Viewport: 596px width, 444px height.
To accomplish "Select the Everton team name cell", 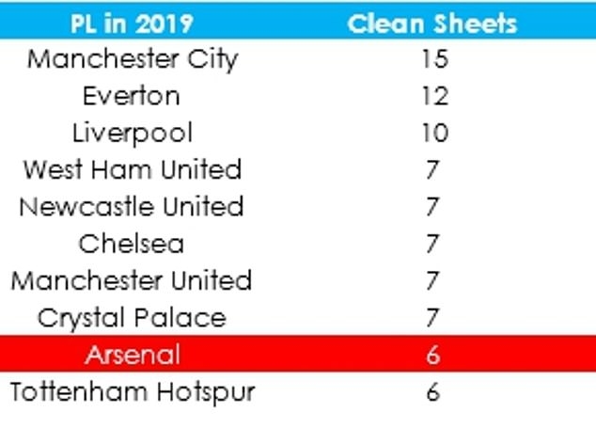I will pos(132,96).
